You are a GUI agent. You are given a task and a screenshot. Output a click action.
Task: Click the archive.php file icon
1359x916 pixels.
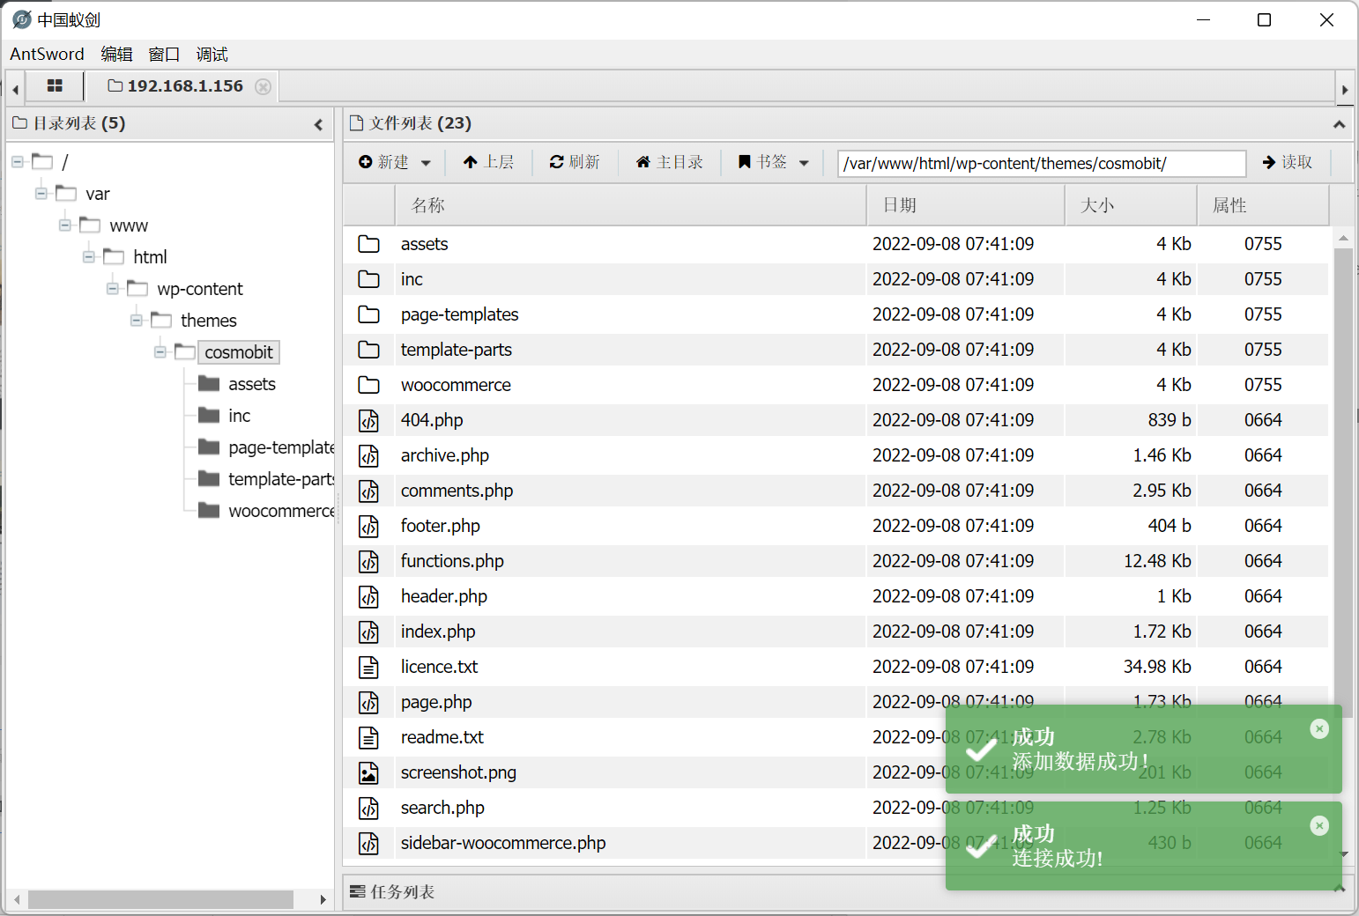point(368,455)
